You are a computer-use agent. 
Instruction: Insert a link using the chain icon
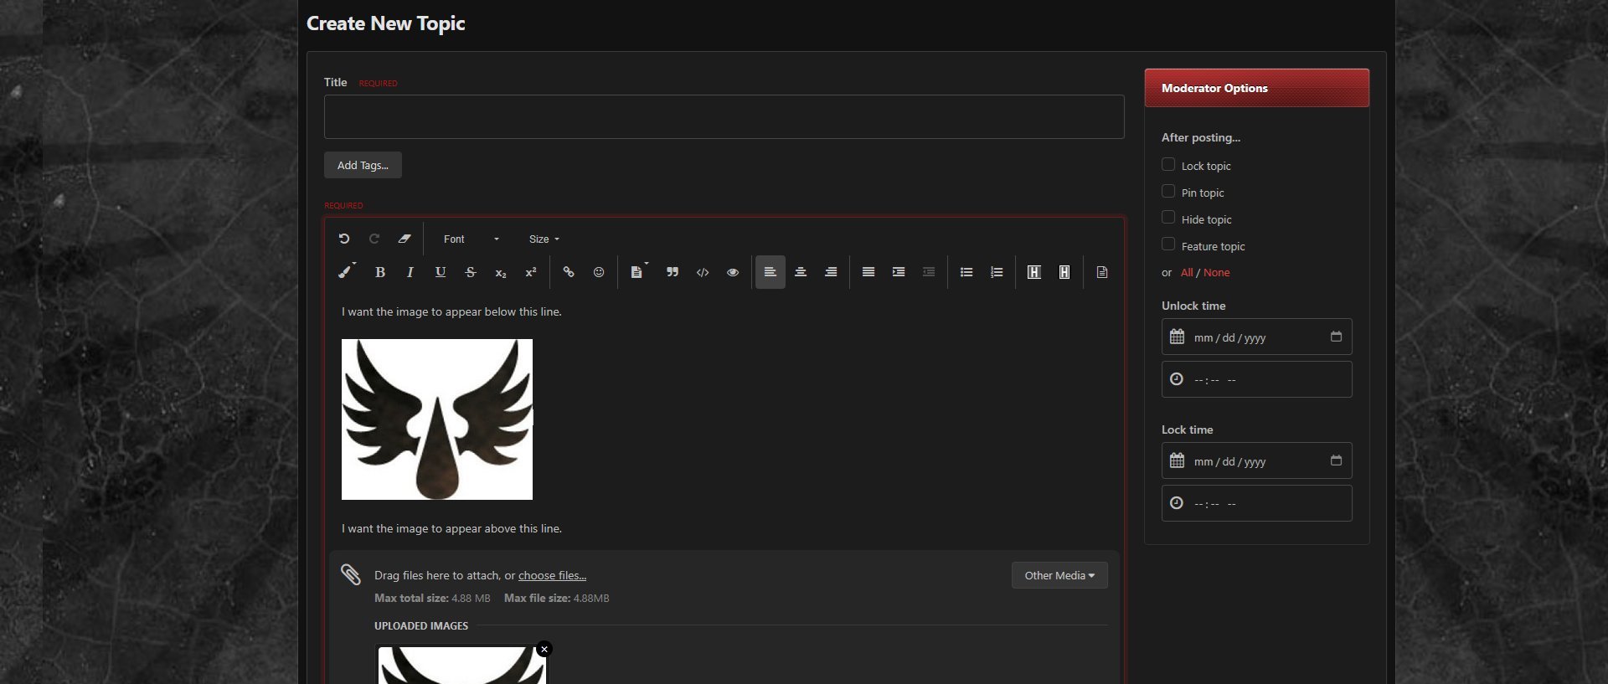coord(569,272)
